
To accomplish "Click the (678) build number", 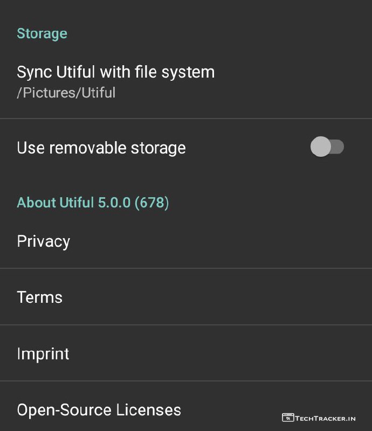I will point(151,203).
